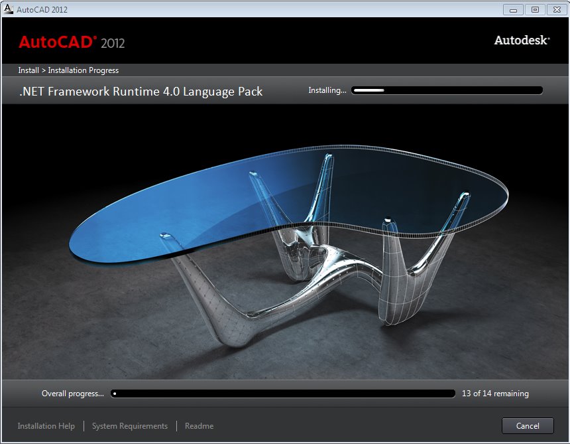Open the Readme link
This screenshot has width=570, height=444.
pyautogui.click(x=199, y=426)
